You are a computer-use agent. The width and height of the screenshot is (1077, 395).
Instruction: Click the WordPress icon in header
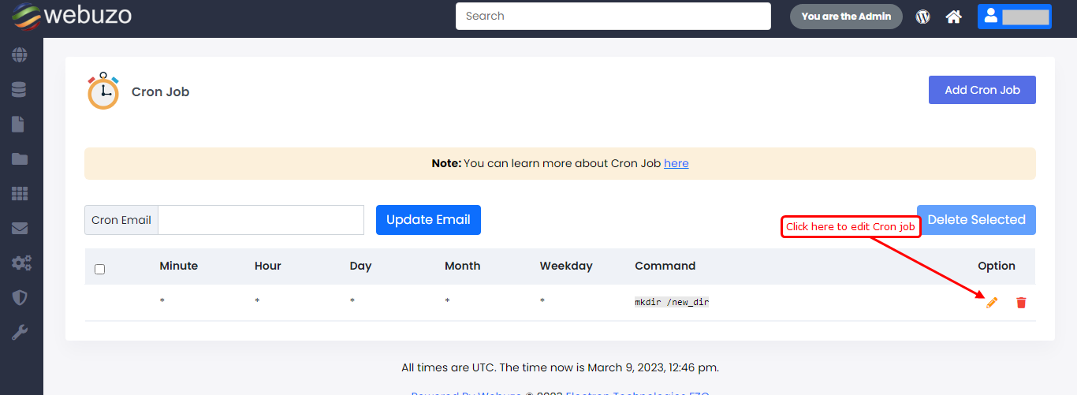click(922, 17)
